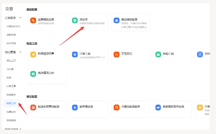Click the yellow 物流追踪信息 icon
Screen dimensions: 216x134
click(33, 54)
